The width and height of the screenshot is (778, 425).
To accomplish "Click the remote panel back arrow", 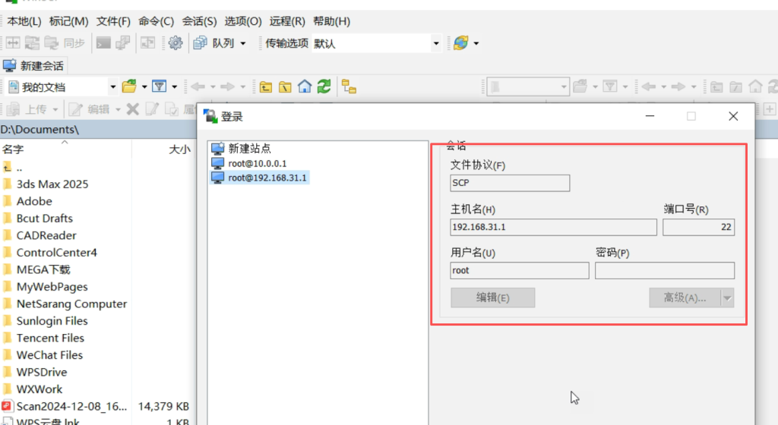I will click(x=649, y=87).
